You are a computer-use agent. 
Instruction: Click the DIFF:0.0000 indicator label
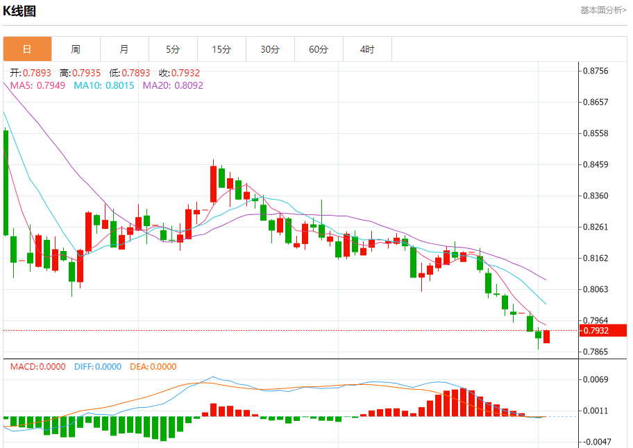[98, 367]
